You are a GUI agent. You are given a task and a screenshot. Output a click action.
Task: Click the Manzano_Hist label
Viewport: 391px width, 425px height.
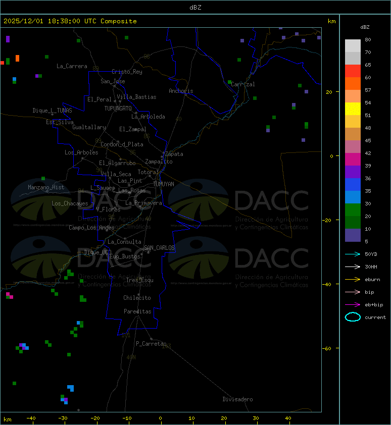[x=46, y=187]
